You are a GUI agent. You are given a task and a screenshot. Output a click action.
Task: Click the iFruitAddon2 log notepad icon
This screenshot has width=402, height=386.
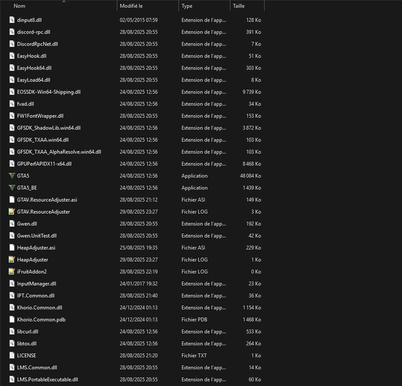pyautogui.click(x=12, y=272)
